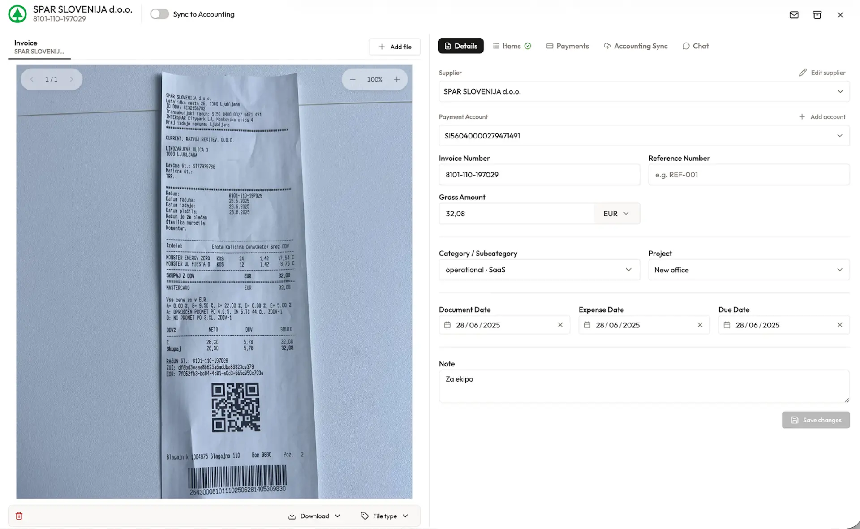
Task: Expand the Supplier dropdown
Action: click(x=644, y=91)
